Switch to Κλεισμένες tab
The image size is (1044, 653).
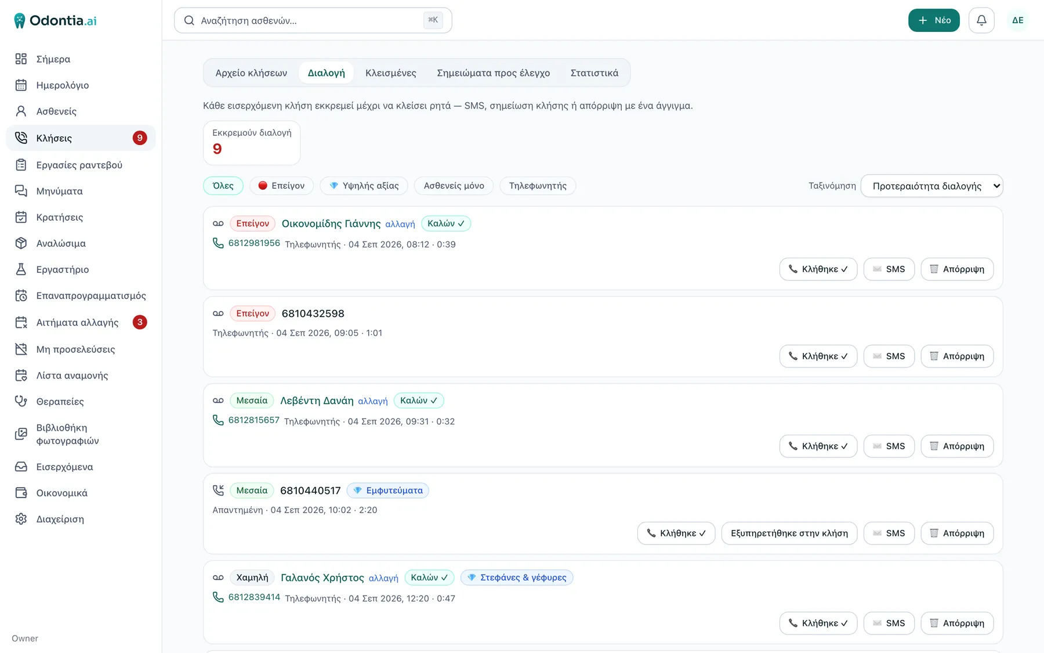tap(391, 73)
